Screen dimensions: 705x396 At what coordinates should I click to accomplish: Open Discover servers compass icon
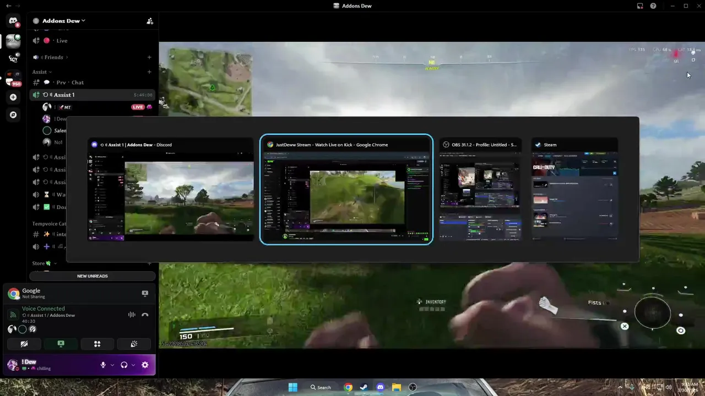13,115
